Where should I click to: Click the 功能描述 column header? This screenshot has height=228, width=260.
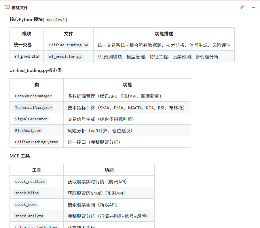click(x=164, y=34)
